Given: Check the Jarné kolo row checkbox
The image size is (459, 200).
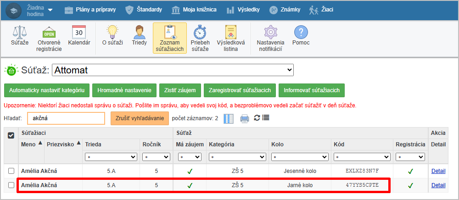Looking at the screenshot, I should click(x=11, y=185).
